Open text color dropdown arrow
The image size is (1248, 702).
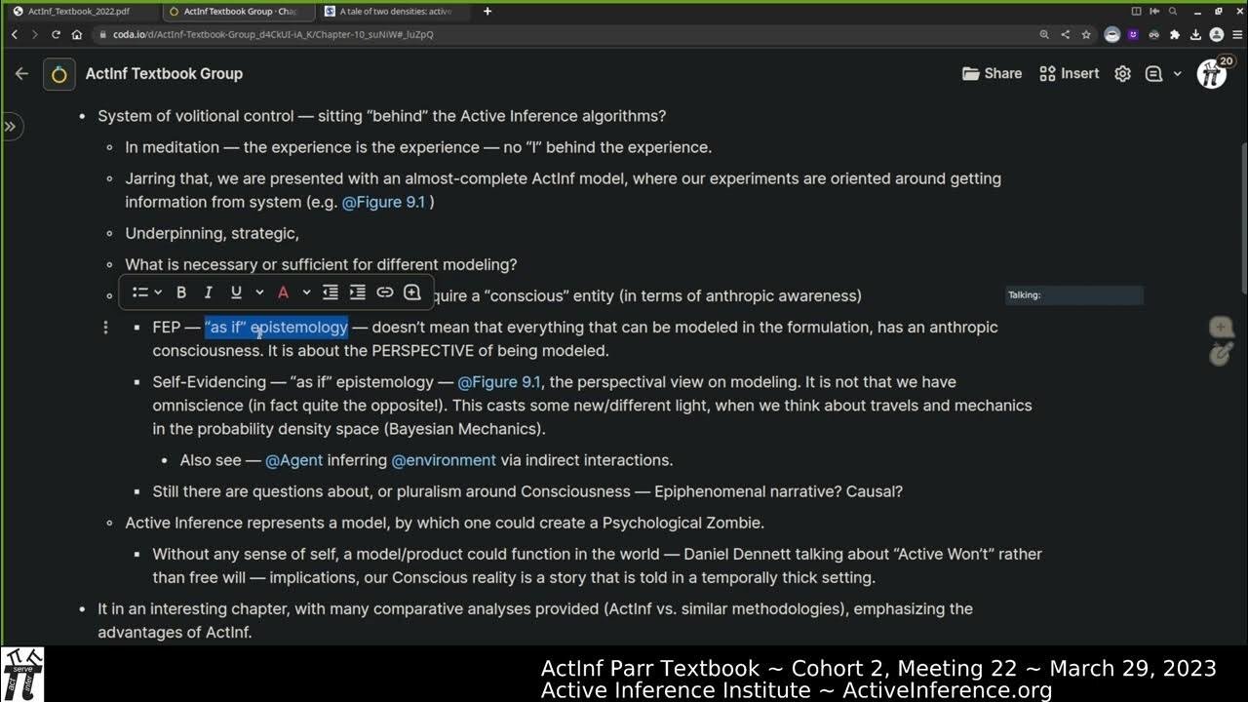(306, 292)
